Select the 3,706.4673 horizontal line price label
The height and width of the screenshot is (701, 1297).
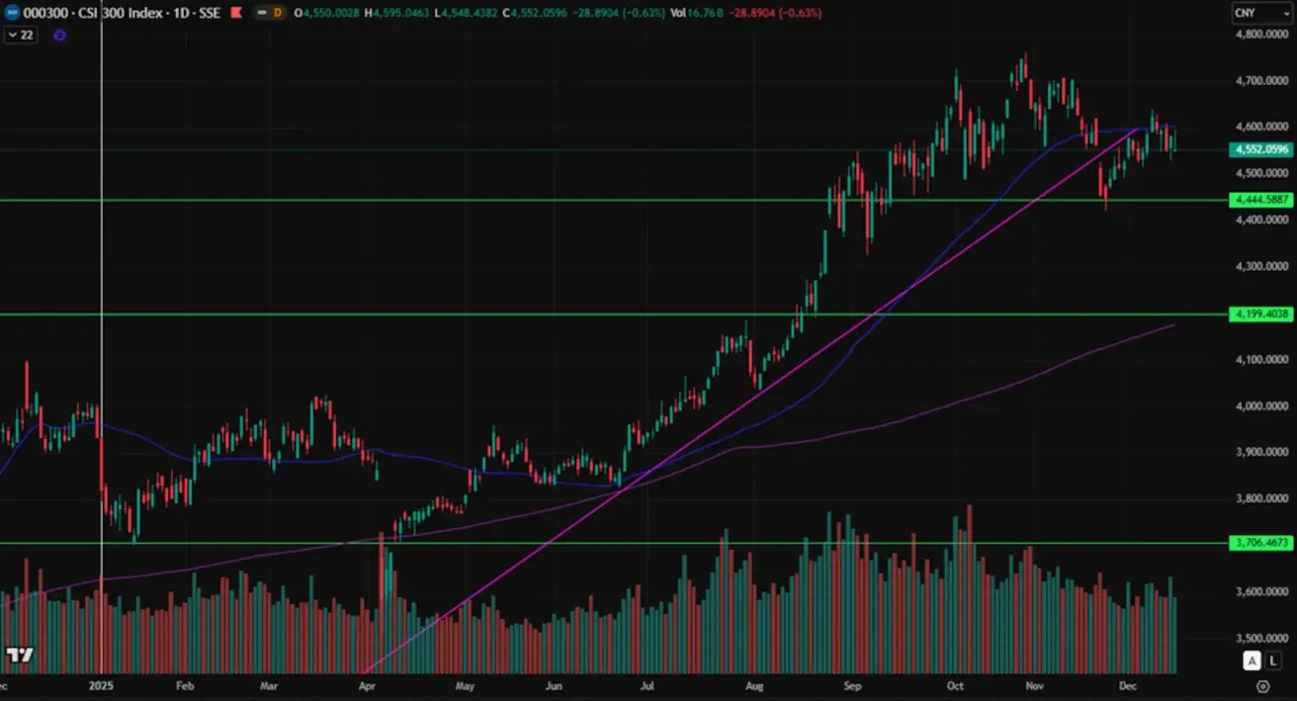click(1259, 543)
